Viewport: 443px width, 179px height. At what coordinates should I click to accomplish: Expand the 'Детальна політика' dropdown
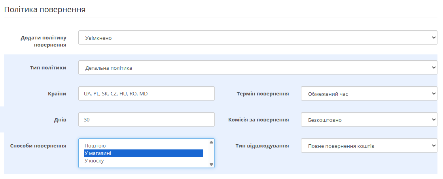(257, 68)
